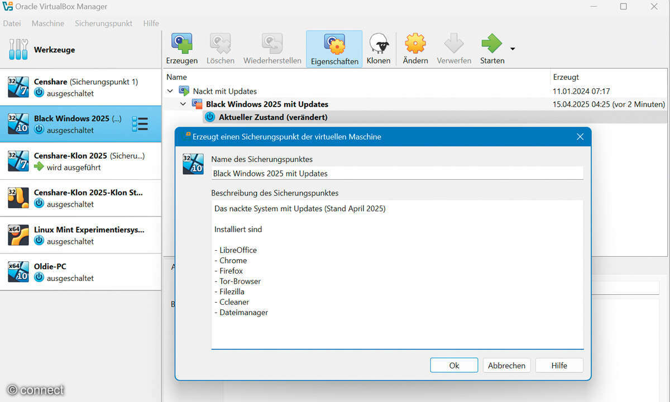Select the Censhare virtual machine
Image resolution: width=670 pixels, height=402 pixels.
pos(80,87)
